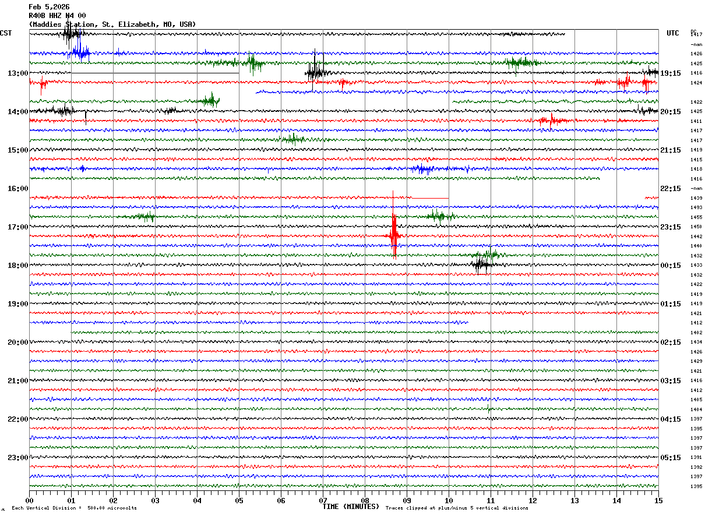Select minute 08 on the x-axis
This screenshot has height=516, width=705.
(365, 500)
